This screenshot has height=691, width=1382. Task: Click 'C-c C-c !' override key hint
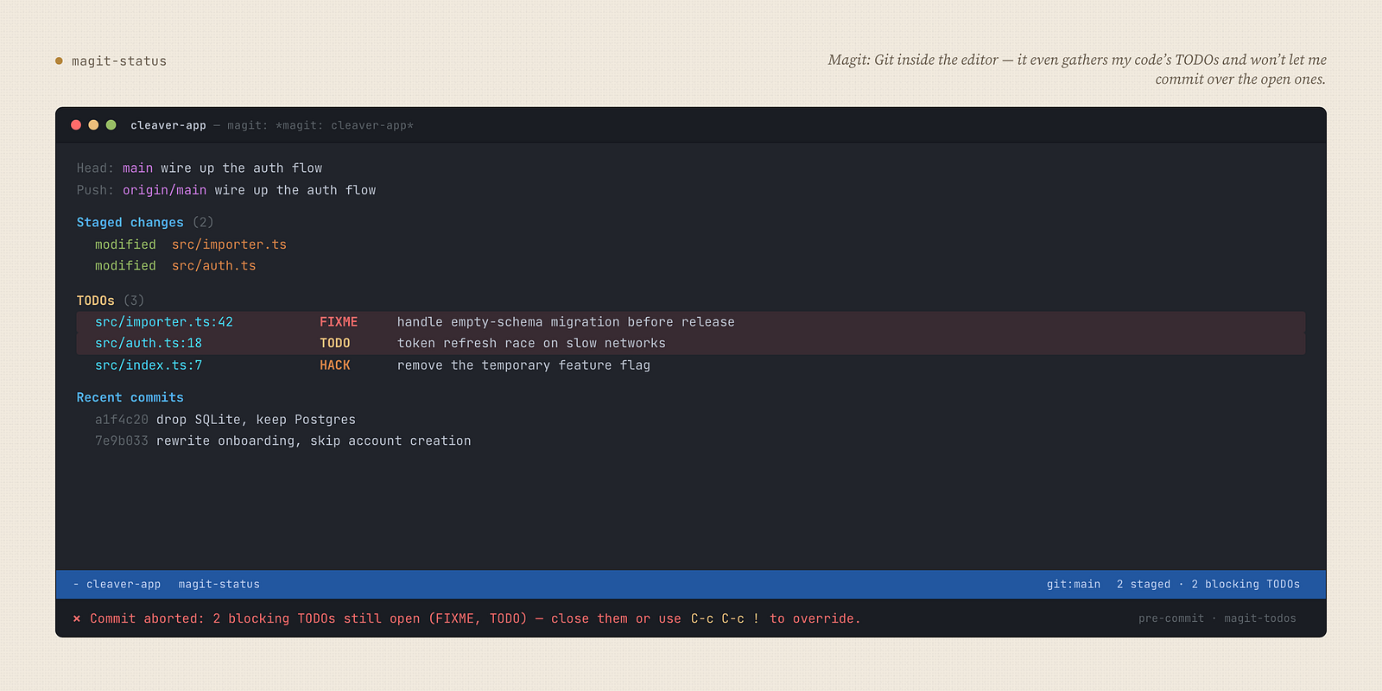point(725,618)
